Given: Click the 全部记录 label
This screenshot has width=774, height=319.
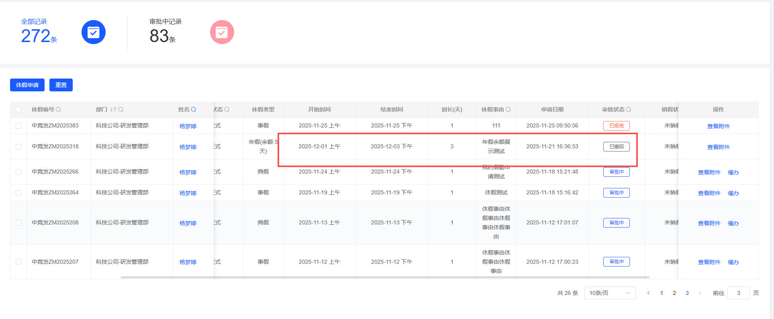Looking at the screenshot, I should 34,22.
